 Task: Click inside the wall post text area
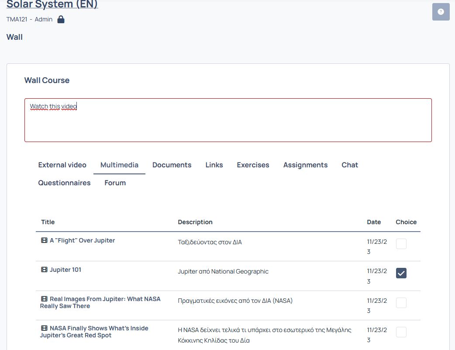228,120
